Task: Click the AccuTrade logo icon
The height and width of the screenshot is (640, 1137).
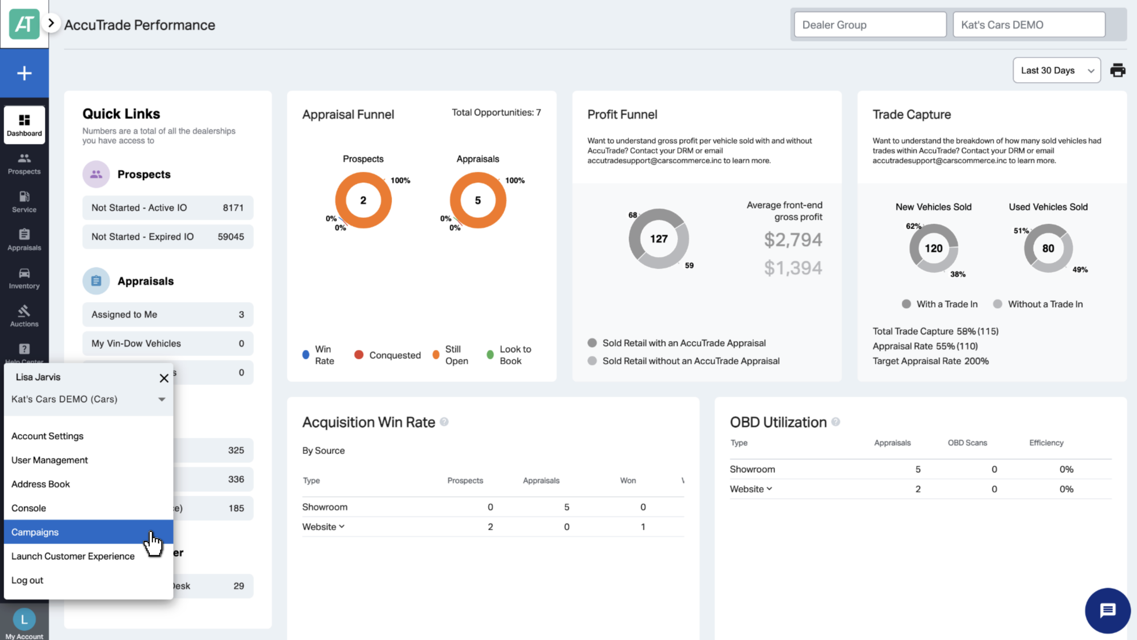Action: pyautogui.click(x=24, y=24)
